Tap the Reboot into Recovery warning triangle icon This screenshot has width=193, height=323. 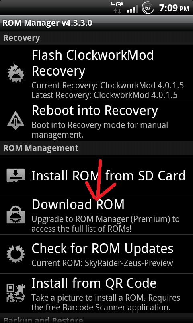tap(16, 121)
